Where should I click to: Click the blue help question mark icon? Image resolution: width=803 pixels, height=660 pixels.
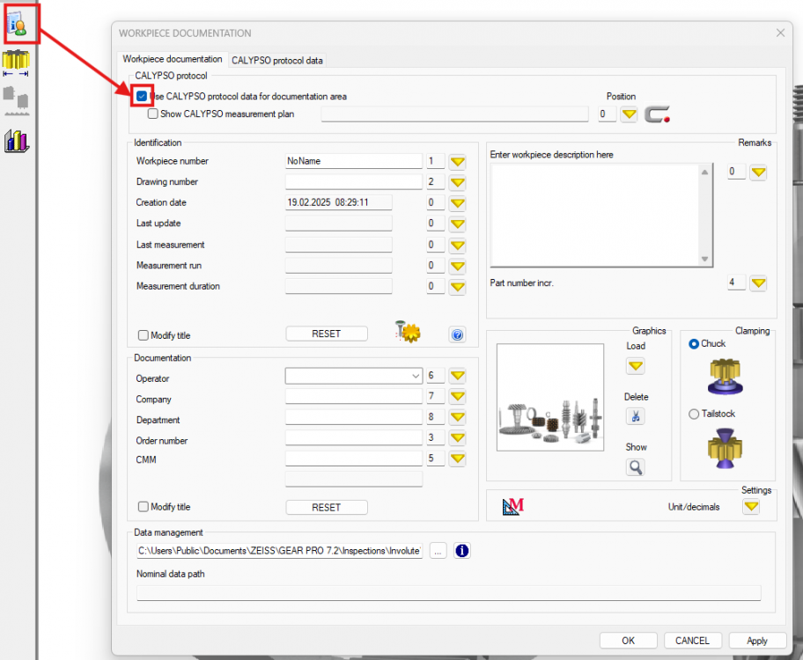tap(456, 334)
